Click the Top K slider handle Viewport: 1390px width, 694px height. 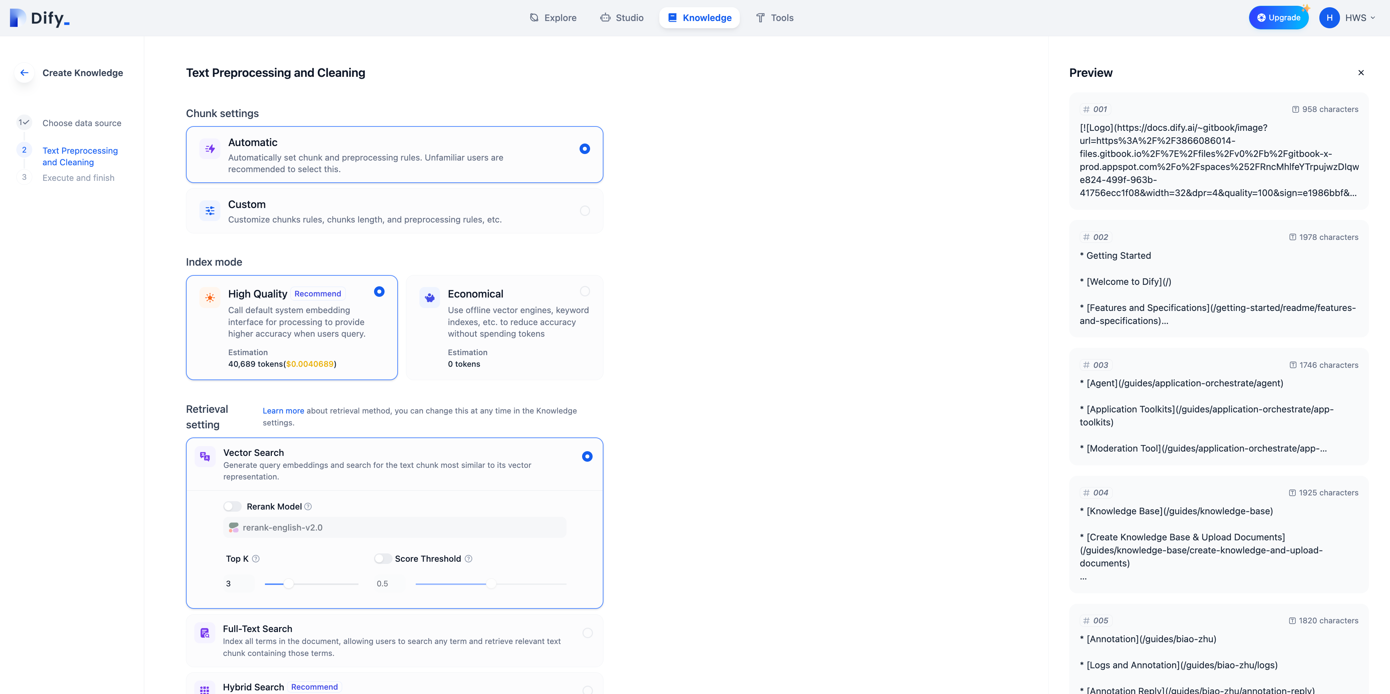[x=289, y=583]
